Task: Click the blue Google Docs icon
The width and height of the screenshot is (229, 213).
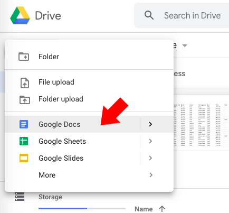Action: click(x=24, y=124)
